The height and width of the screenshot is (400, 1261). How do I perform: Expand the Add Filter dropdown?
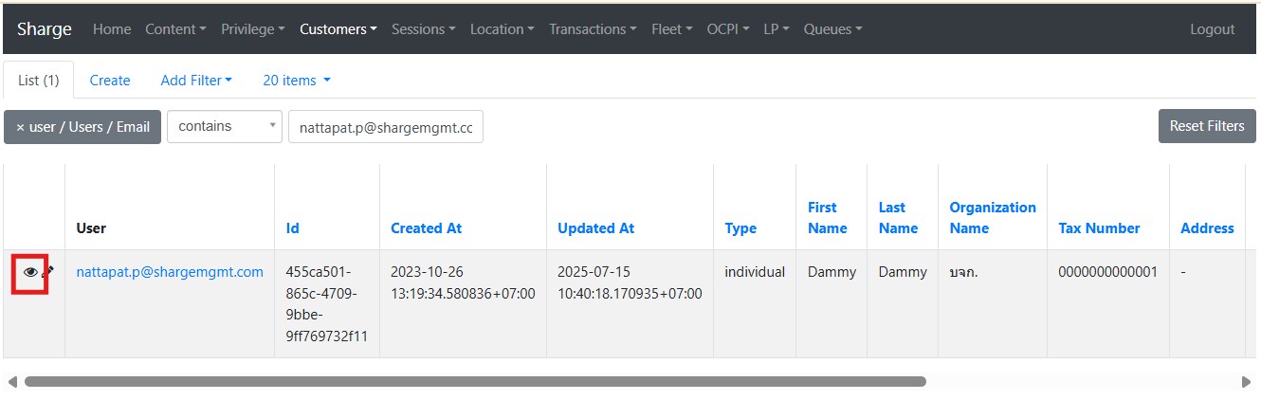click(196, 81)
